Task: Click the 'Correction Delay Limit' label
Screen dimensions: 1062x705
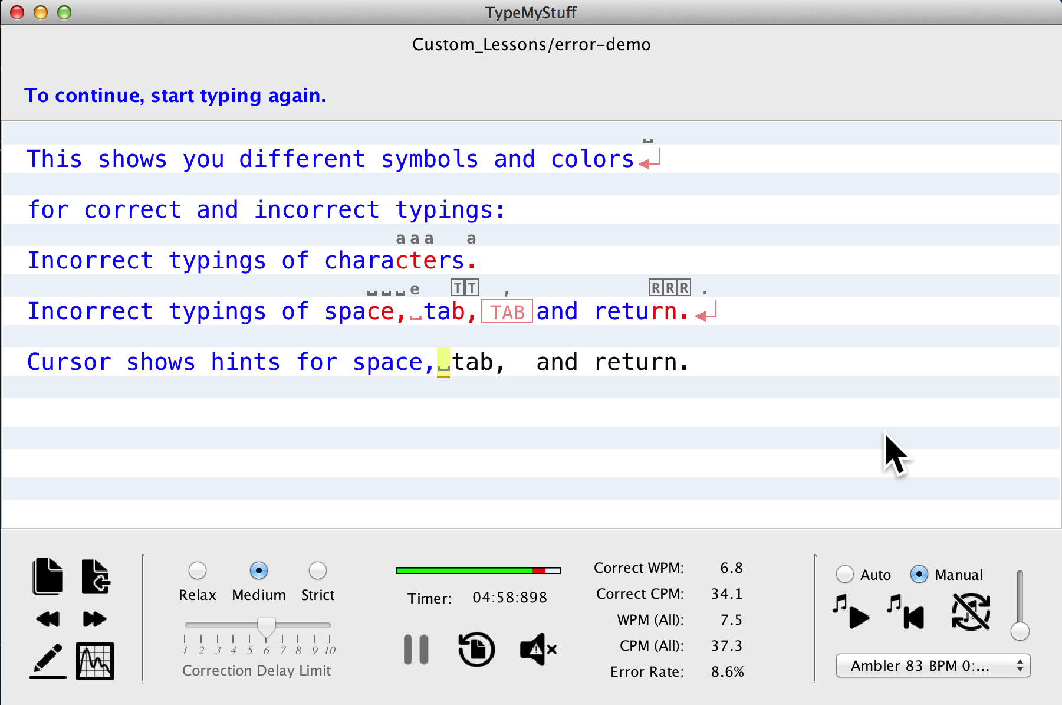Action: point(257,671)
